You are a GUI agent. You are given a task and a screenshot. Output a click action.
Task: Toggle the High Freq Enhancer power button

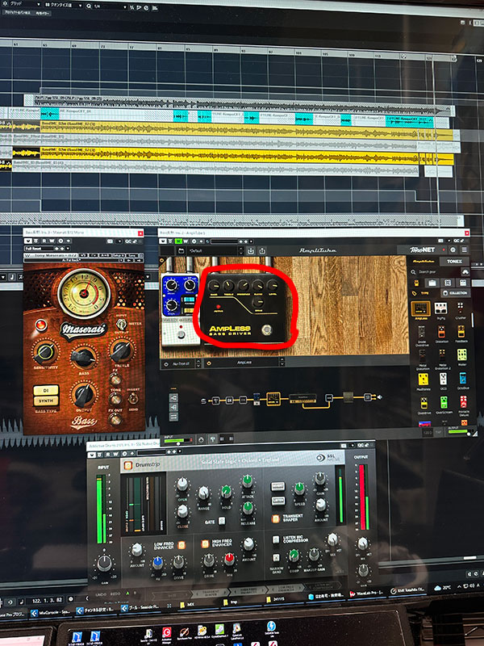tap(206, 543)
